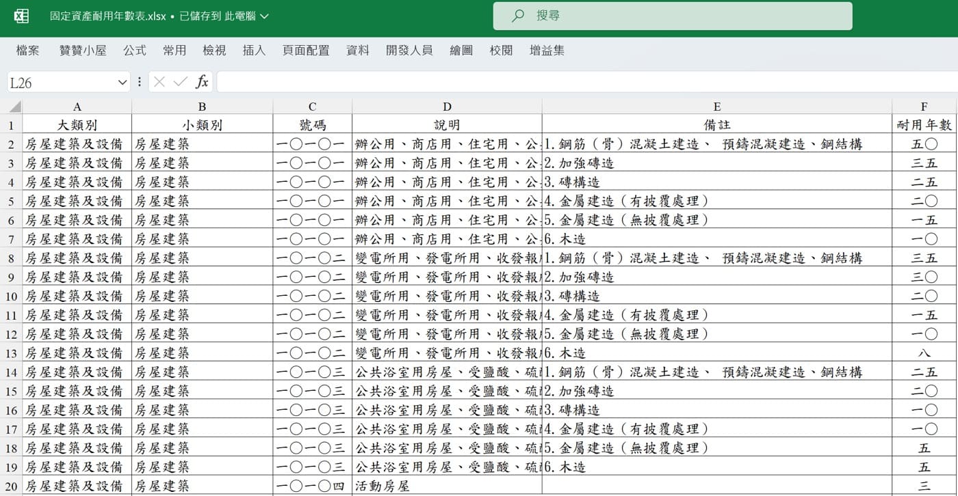Viewport: 958px width, 496px height.
Task: Open the 資料 ribbon tab
Action: tap(358, 51)
